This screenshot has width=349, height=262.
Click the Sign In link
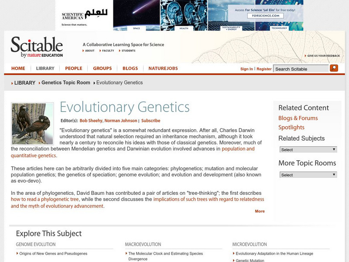[x=246, y=69]
